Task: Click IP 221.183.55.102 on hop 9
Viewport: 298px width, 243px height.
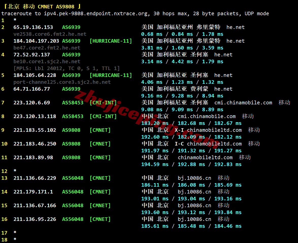Action: click(x=35, y=130)
